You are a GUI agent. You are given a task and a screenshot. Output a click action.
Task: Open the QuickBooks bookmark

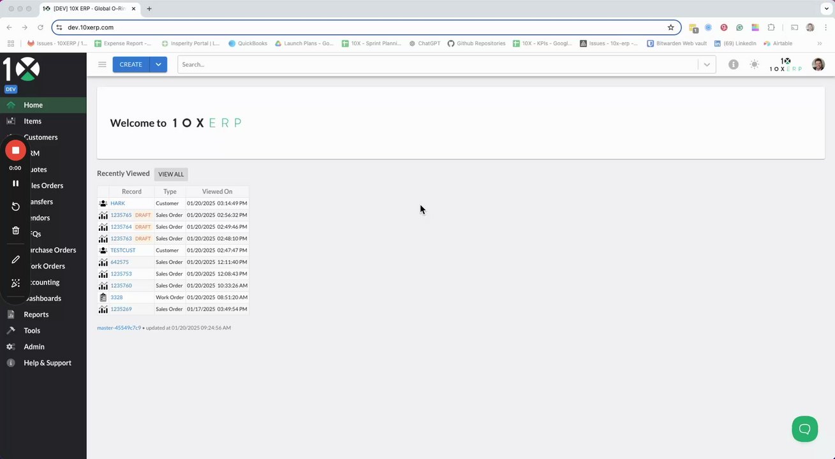(248, 43)
